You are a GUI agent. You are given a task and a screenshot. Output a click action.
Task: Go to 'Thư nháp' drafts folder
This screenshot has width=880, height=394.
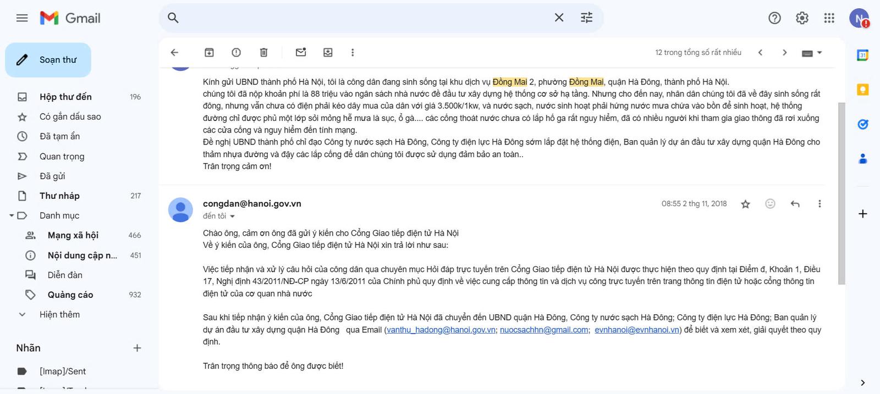[59, 196]
